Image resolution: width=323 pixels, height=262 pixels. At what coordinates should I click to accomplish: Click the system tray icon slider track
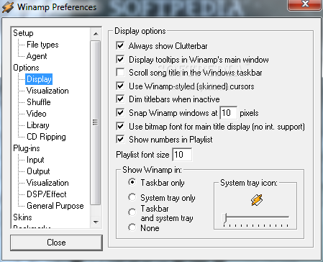point(256,217)
